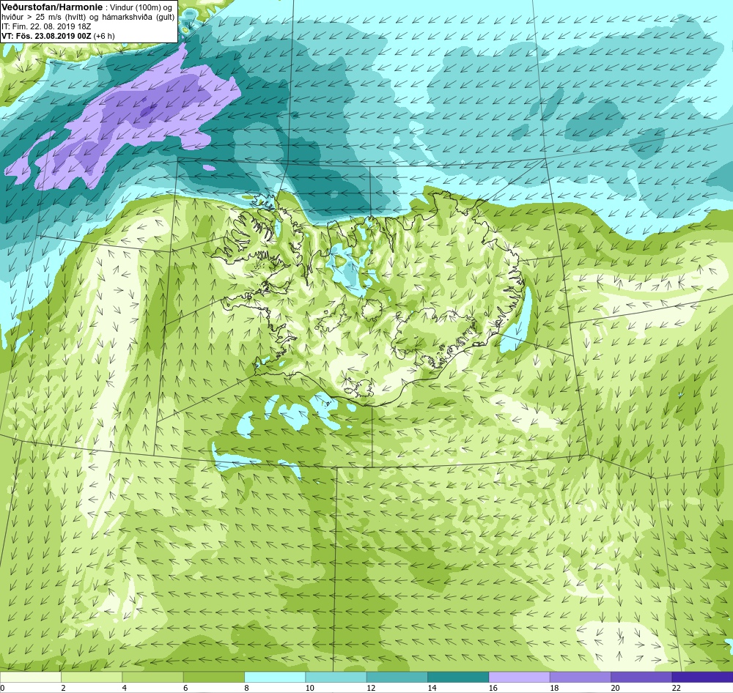Viewport: 733px width, 693px height.
Task: Click the legend scale label '12'
Action: (x=371, y=688)
